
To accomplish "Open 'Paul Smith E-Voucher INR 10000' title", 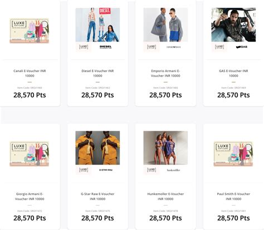I will coord(233,196).
